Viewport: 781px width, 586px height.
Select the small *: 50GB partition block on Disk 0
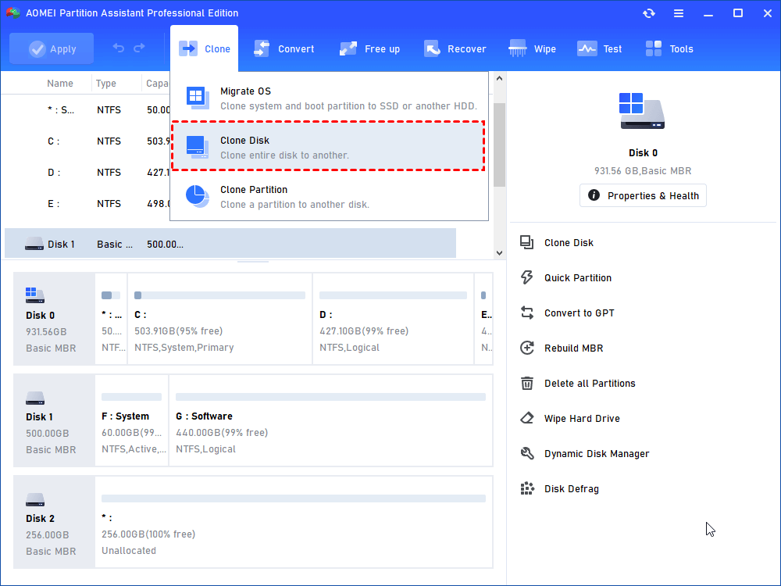[x=111, y=319]
